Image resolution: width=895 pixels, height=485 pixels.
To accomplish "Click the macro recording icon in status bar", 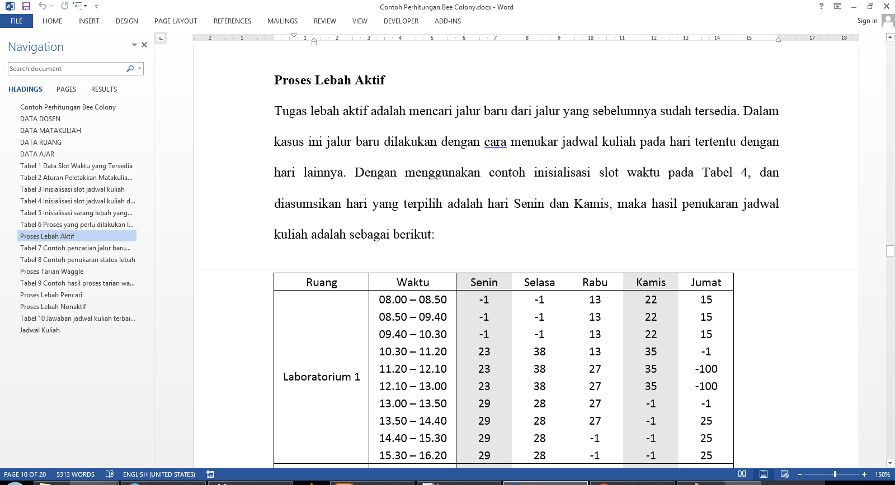I will click(x=210, y=474).
